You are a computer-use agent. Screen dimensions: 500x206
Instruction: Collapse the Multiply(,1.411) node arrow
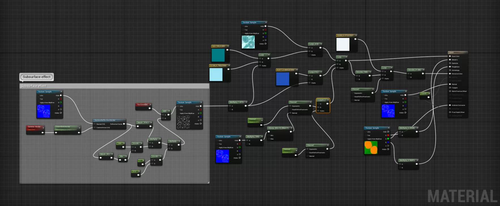pos(246,102)
